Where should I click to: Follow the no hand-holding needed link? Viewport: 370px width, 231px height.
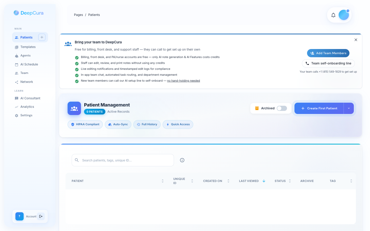183,81
